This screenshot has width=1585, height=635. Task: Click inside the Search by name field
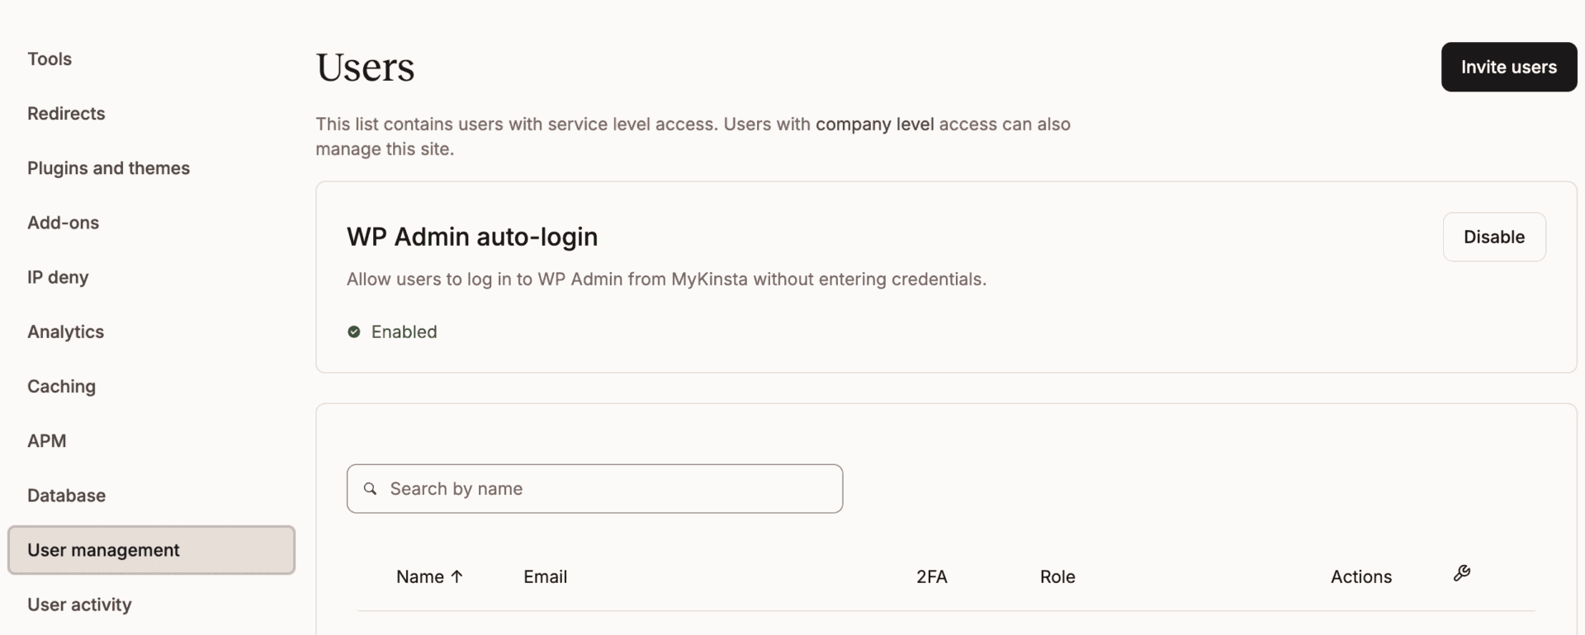pos(594,488)
